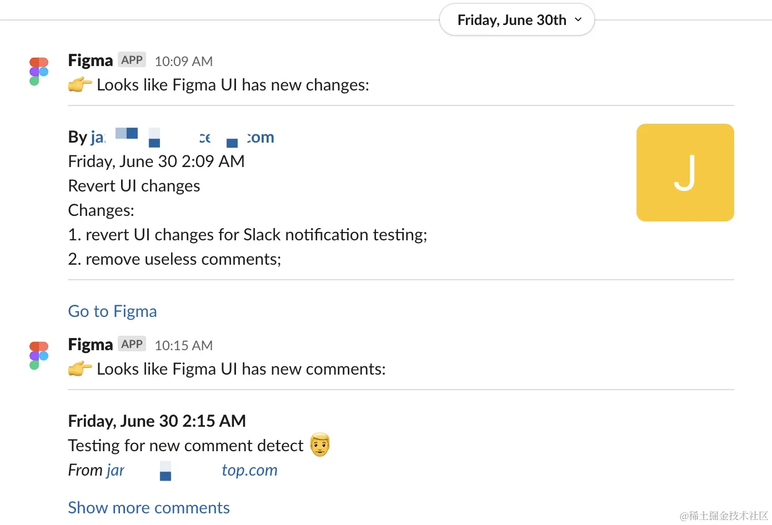The height and width of the screenshot is (525, 772).
Task: Click the pointing hand emoji before new changes
Action: pos(80,85)
